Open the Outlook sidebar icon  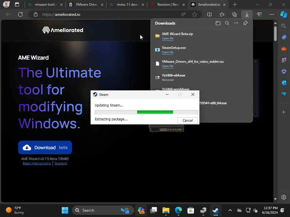[284, 83]
